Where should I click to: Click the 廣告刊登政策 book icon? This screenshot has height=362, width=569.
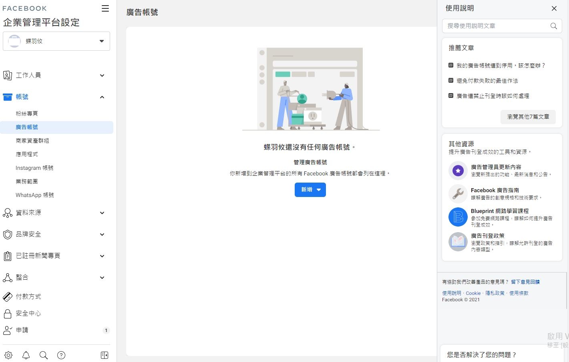click(458, 242)
